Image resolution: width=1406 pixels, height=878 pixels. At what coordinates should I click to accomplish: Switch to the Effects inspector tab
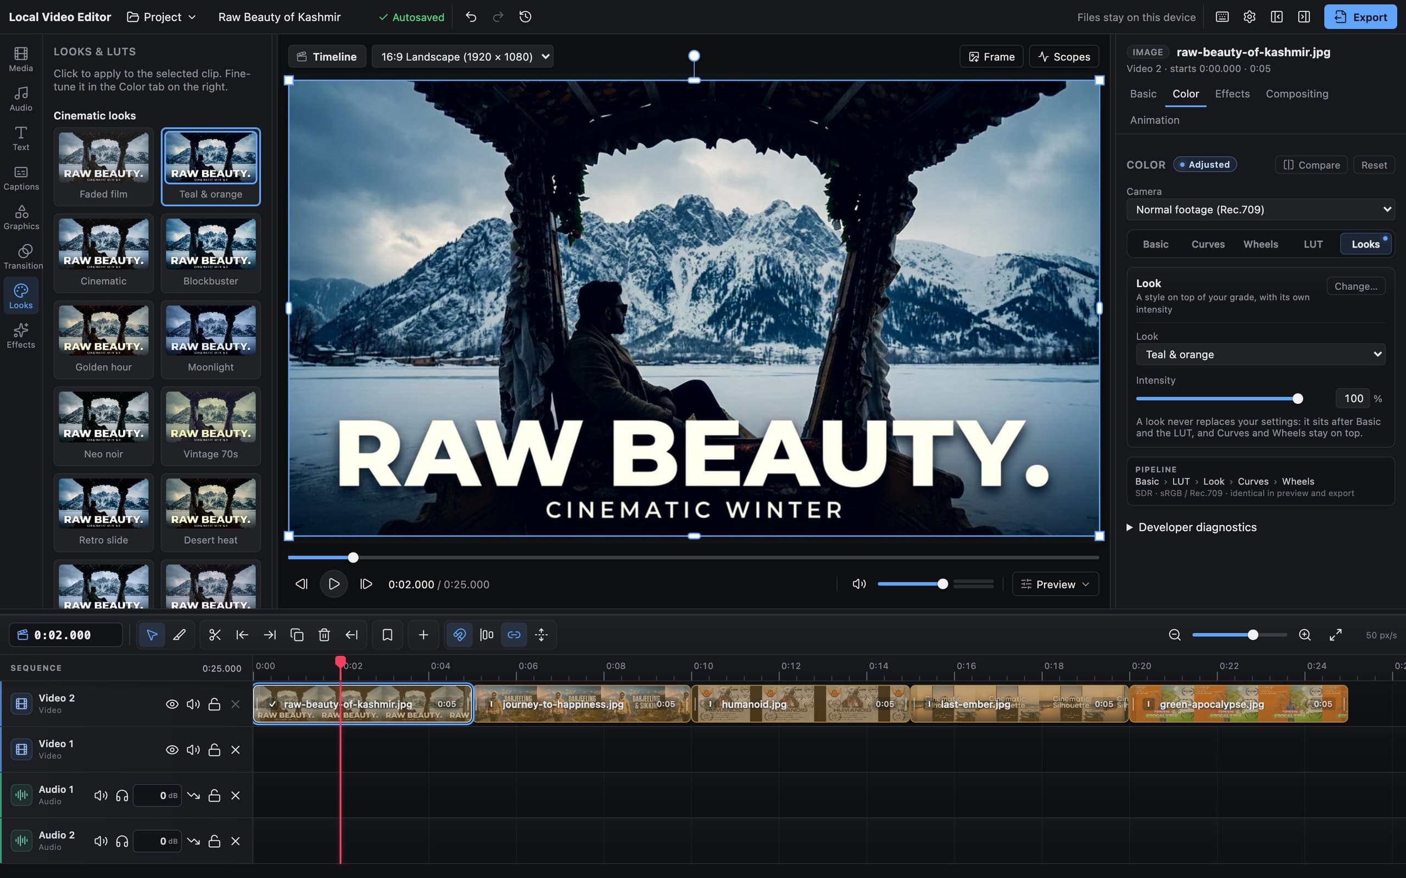pos(1232,93)
